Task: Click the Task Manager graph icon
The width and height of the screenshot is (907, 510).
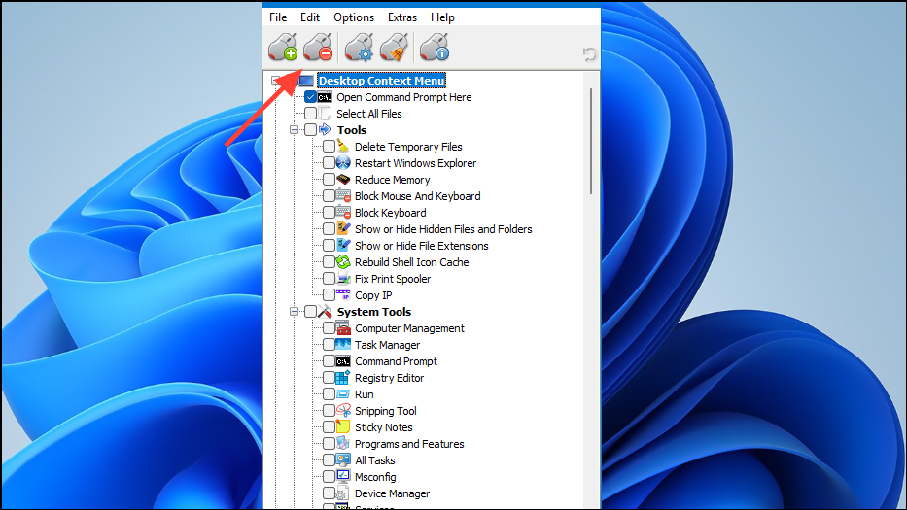Action: [343, 345]
